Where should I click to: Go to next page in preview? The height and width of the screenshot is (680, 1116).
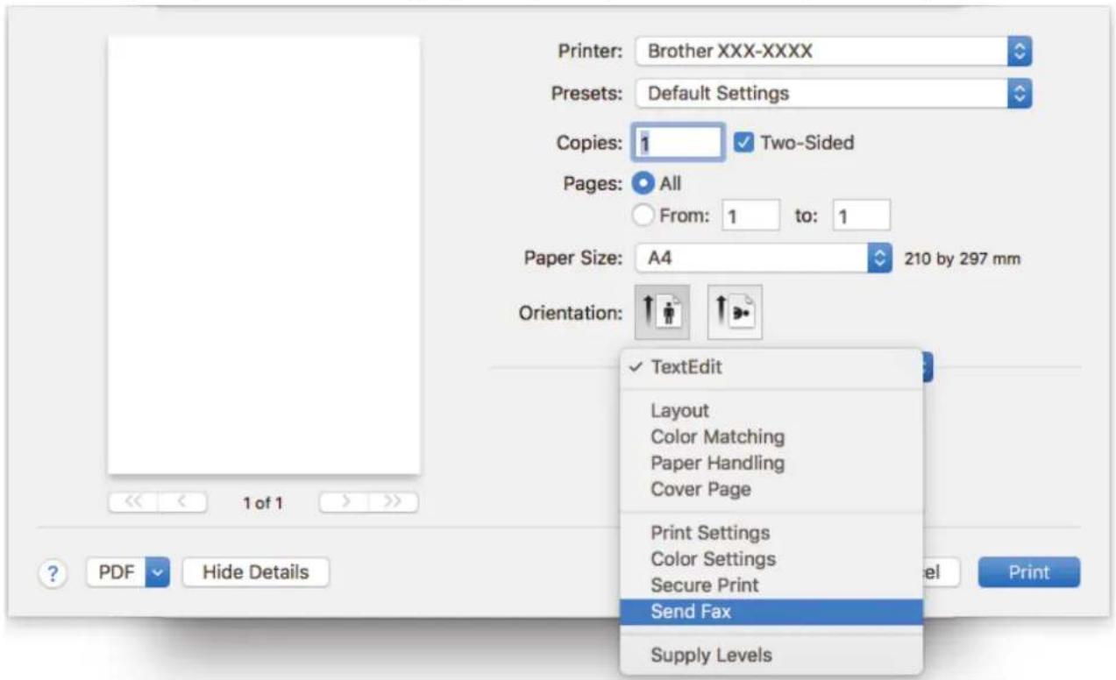[343, 503]
